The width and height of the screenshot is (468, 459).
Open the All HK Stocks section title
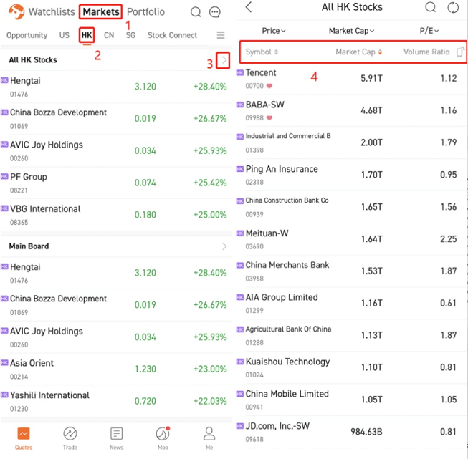coord(33,60)
